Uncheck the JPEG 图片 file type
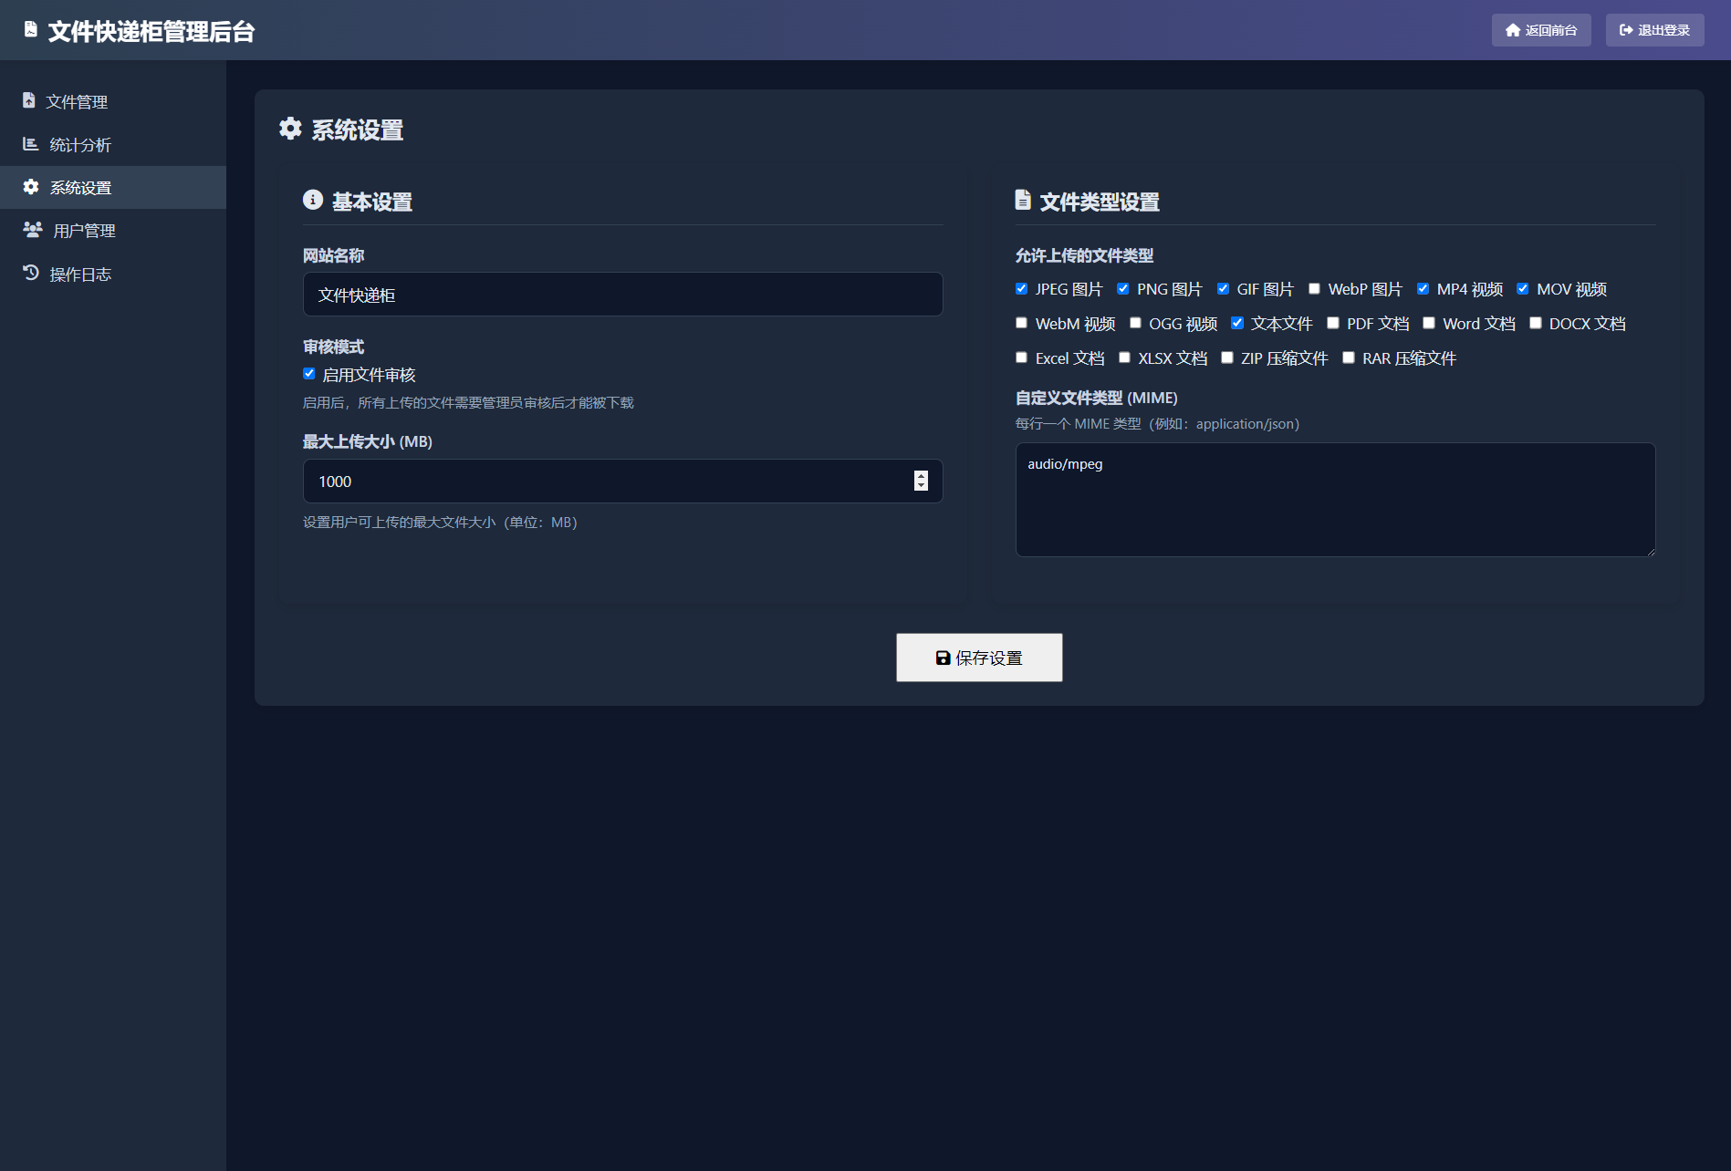 click(1021, 288)
